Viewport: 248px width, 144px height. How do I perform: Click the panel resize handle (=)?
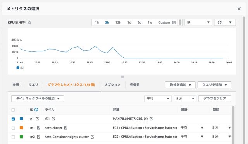pyautogui.click(x=122, y=77)
